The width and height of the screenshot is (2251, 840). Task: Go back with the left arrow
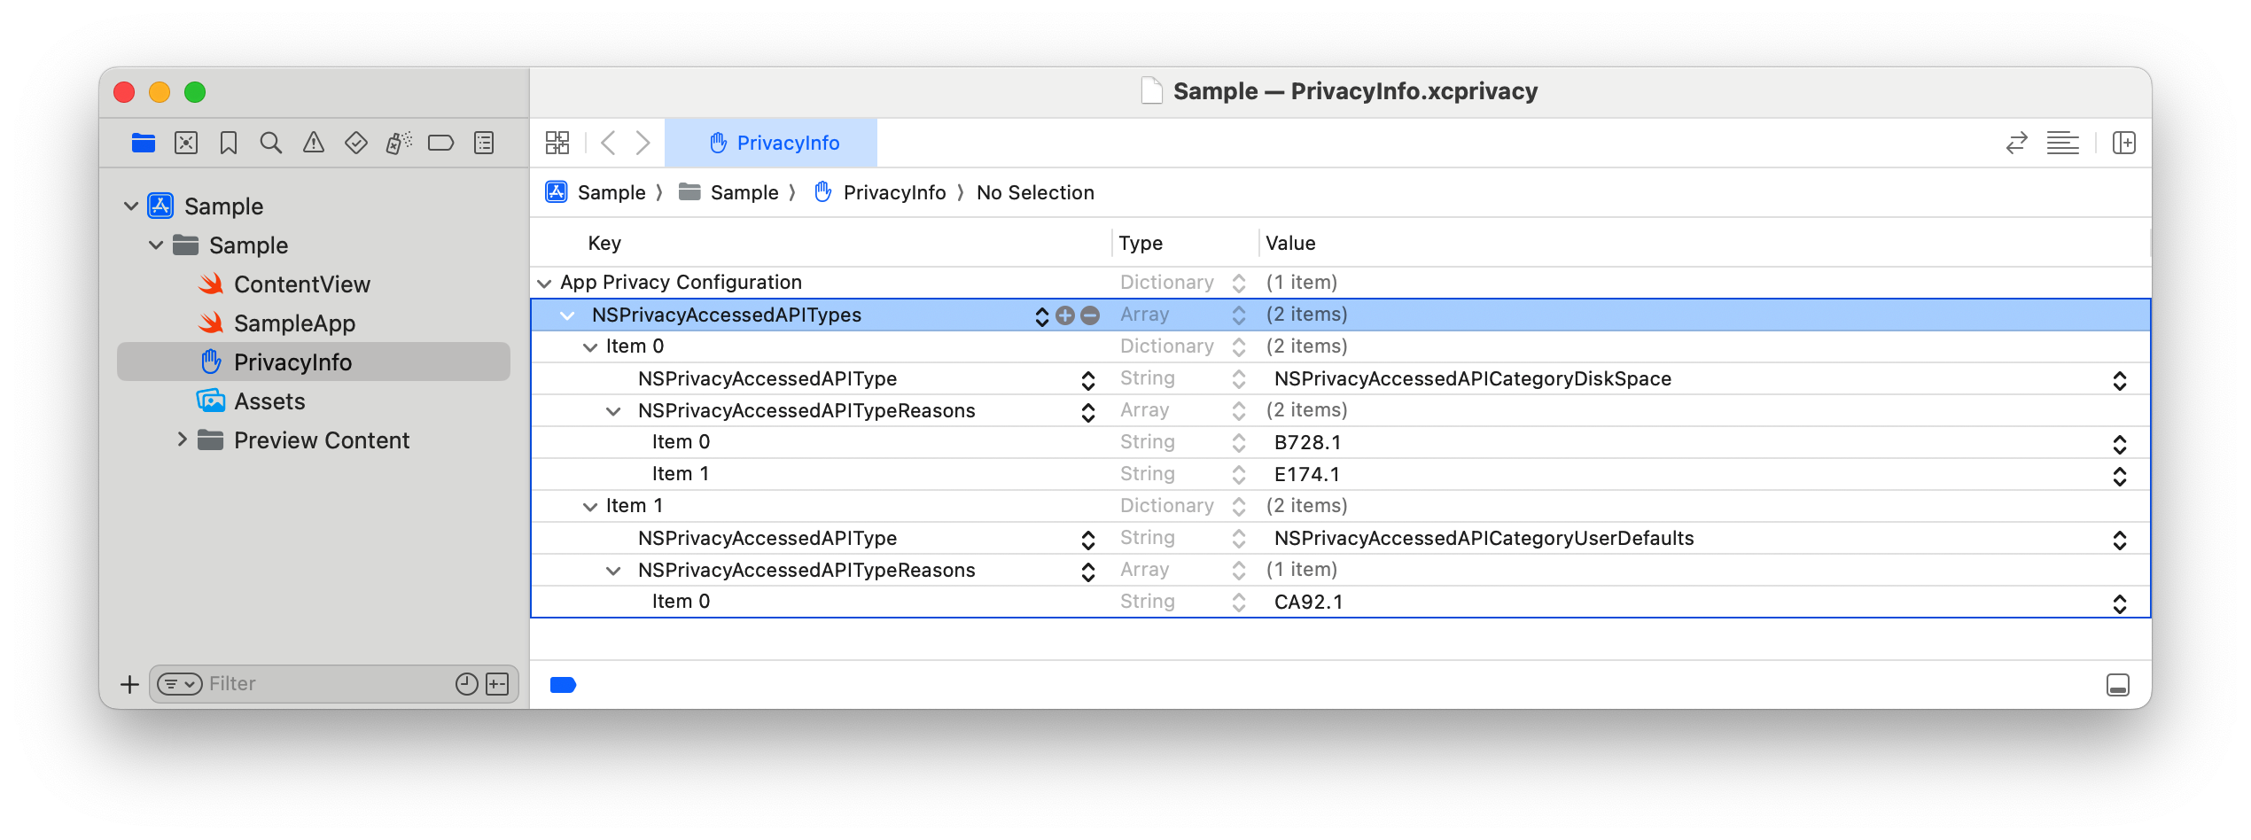point(608,143)
